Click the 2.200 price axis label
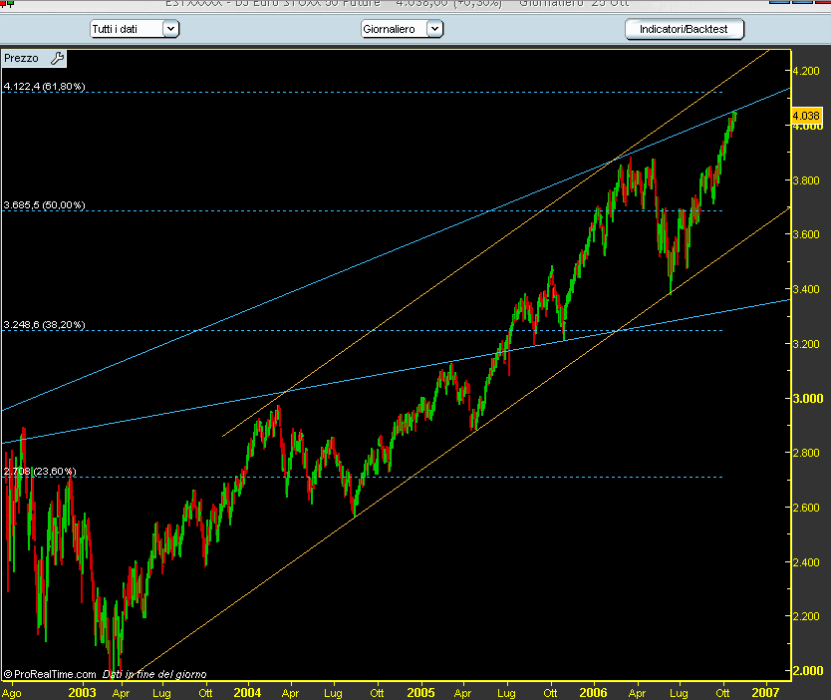This screenshot has height=700, width=831. (805, 616)
